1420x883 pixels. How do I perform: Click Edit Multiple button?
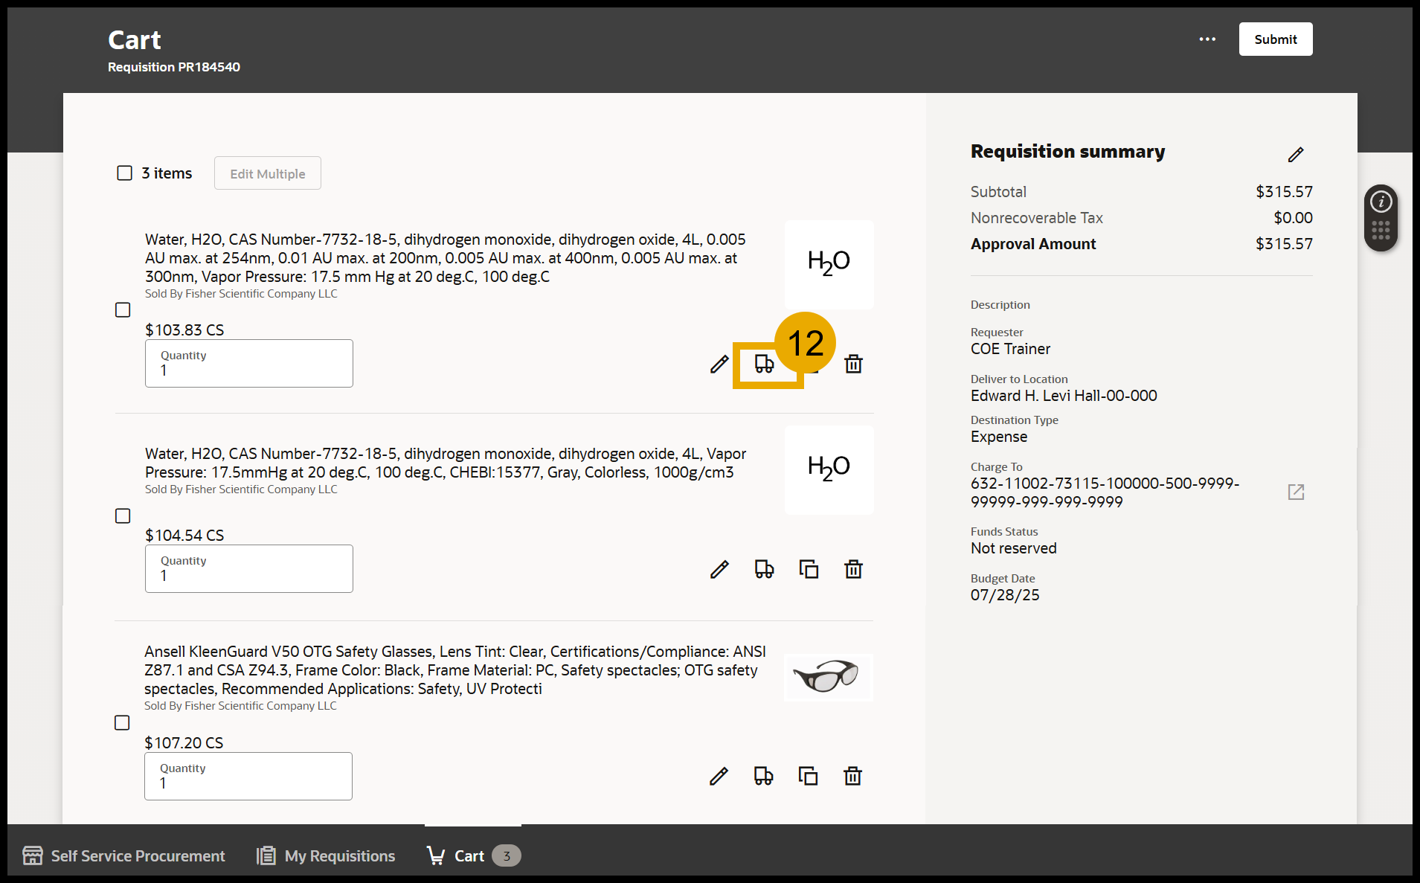[267, 173]
